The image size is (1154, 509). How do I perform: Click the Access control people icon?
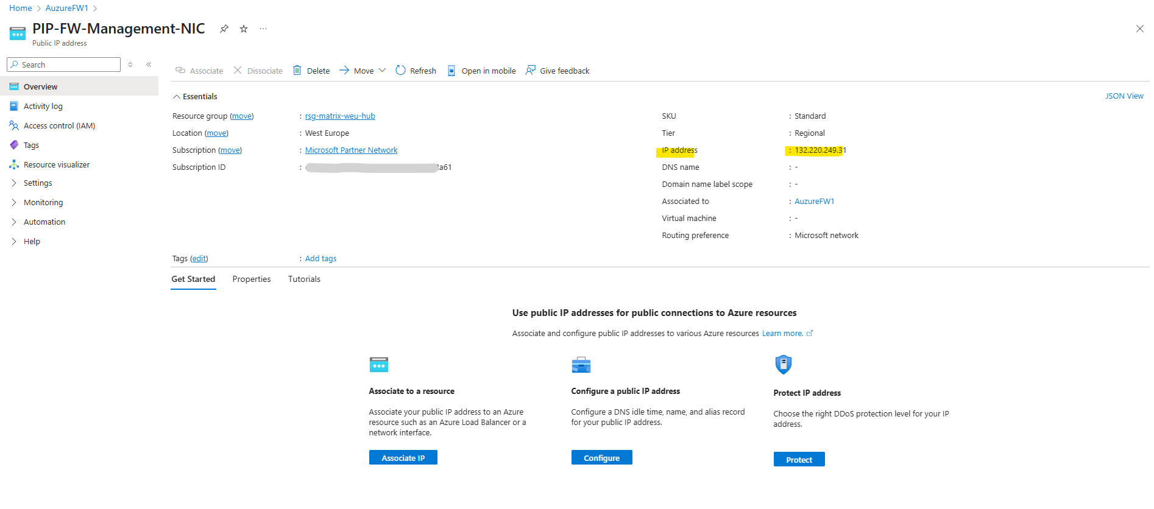(14, 125)
